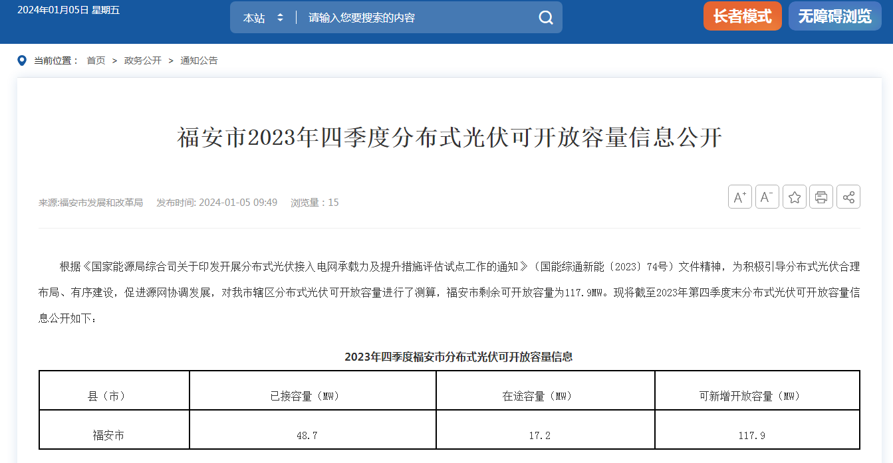
Task: Click source text 福安市发展和改革局
Action: [101, 203]
